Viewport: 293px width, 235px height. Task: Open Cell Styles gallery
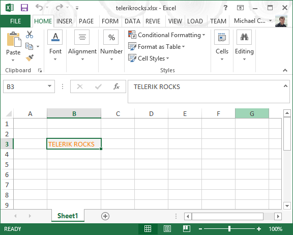(149, 58)
